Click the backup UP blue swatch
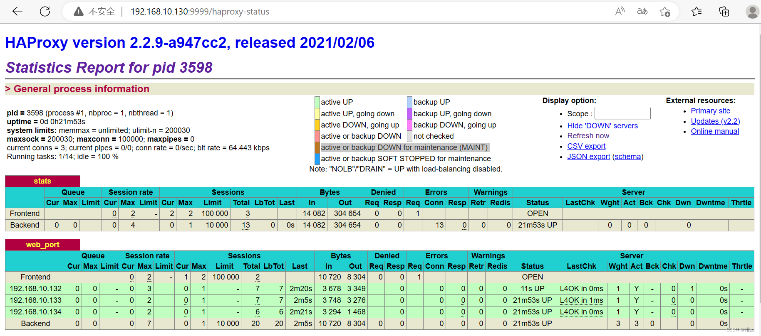 (409, 102)
